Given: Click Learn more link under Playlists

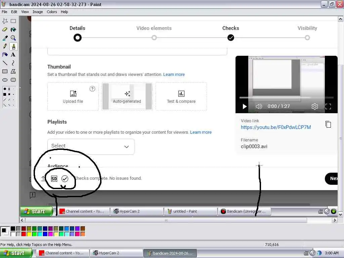Looking at the screenshot, I should [201, 132].
